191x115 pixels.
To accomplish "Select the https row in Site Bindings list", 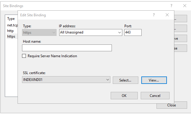I will pos(12,36).
